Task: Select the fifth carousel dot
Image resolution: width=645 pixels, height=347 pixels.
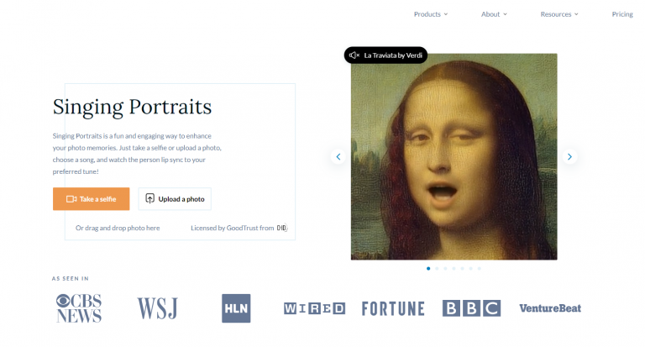Action: 463,268
